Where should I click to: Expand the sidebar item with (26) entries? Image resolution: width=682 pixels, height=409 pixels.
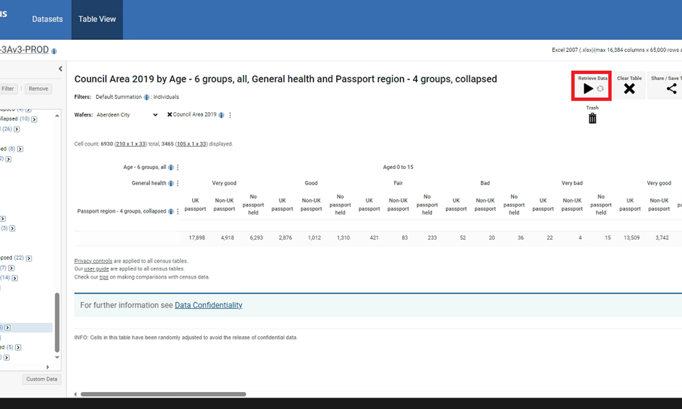tap(17, 129)
